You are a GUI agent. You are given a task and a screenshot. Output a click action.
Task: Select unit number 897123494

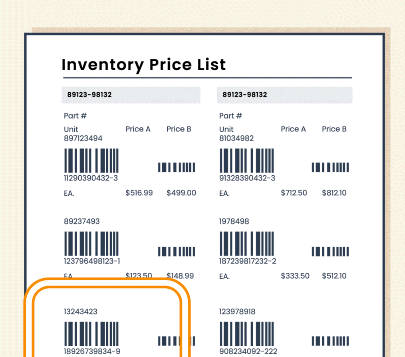pos(83,139)
